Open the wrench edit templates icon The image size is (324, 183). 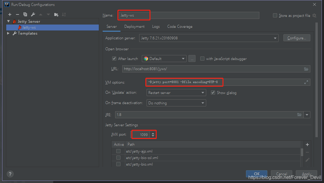(33, 14)
